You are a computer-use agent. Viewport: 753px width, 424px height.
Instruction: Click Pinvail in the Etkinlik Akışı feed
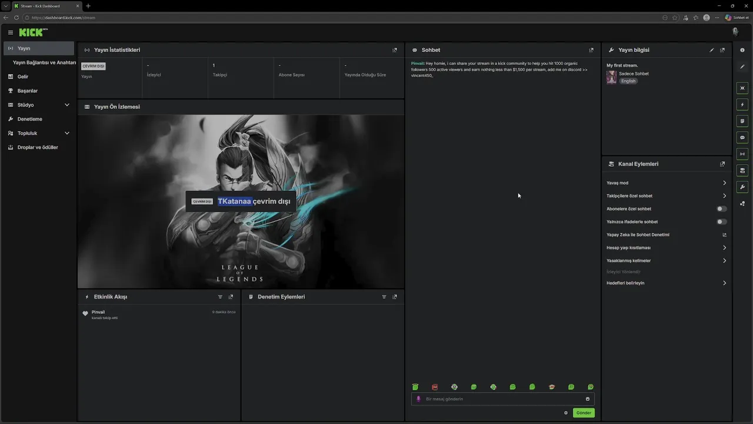98,312
